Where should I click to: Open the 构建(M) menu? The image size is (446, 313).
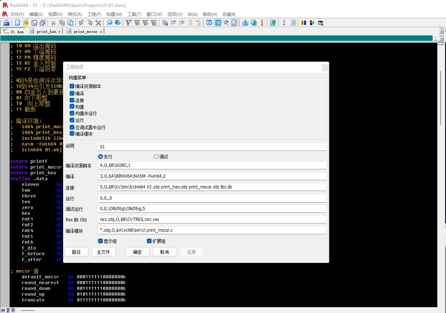pos(114,14)
